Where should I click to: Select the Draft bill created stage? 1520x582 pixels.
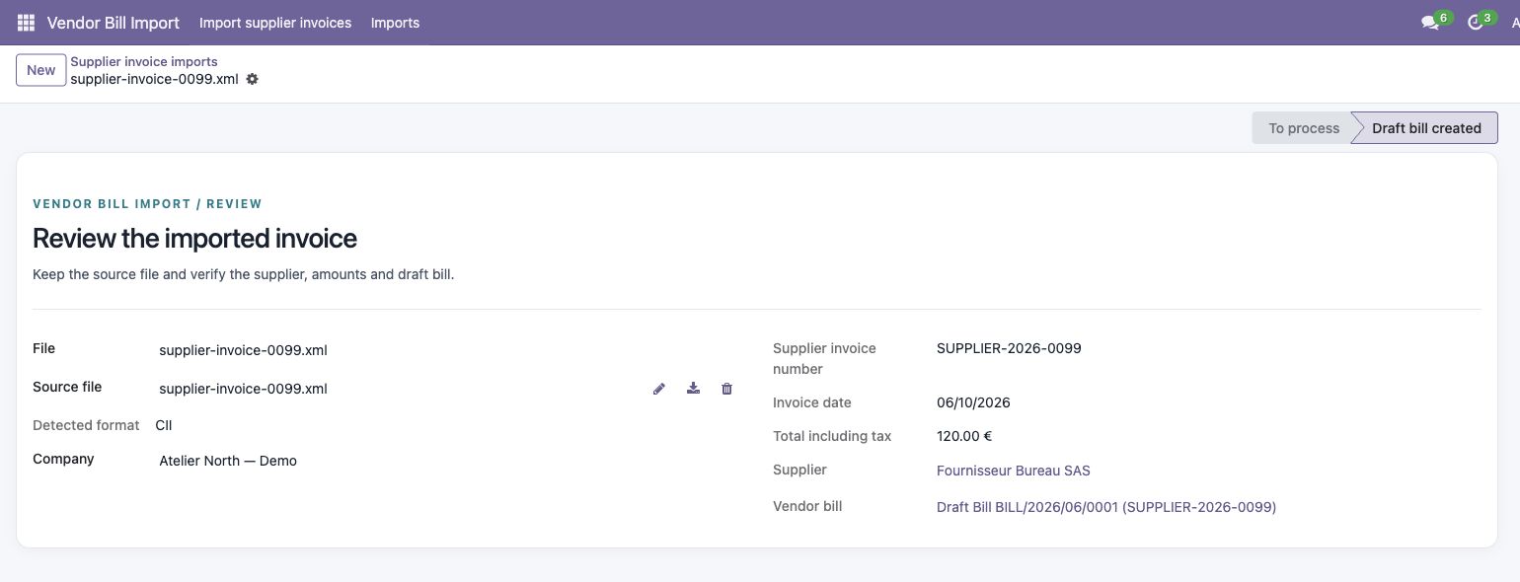[1426, 128]
